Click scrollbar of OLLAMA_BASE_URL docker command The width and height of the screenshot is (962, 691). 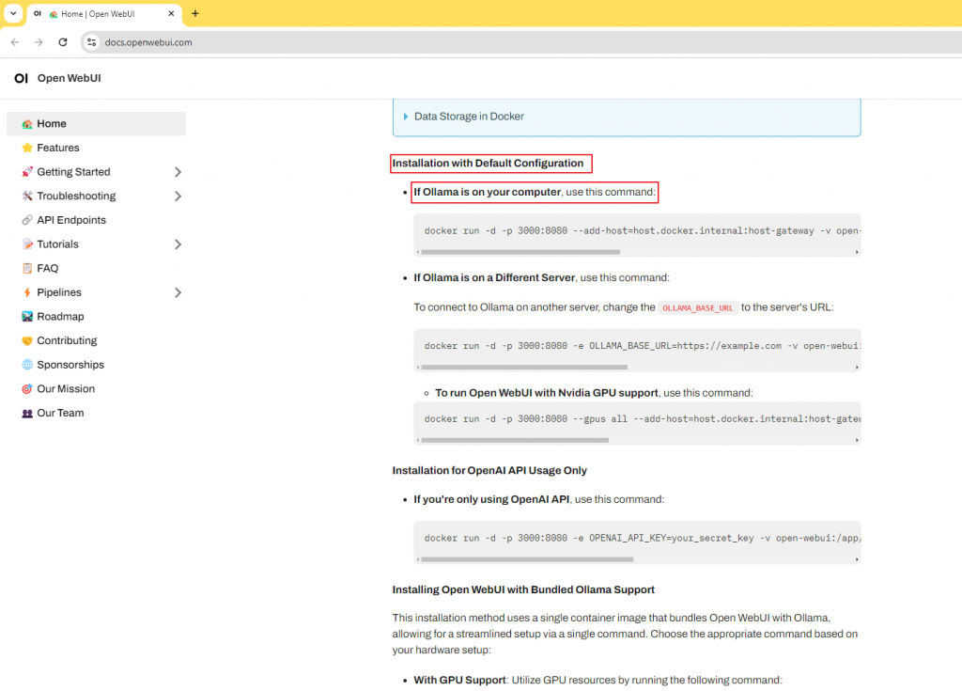524,368
